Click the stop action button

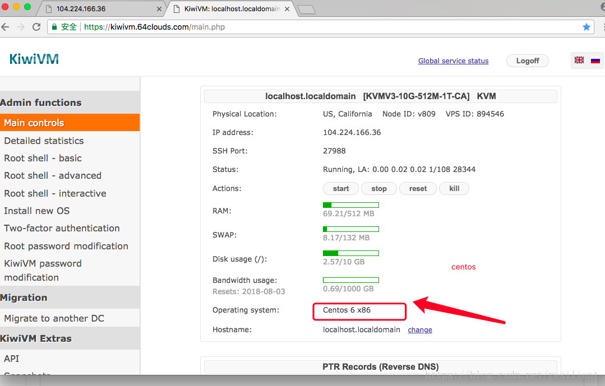pos(379,189)
